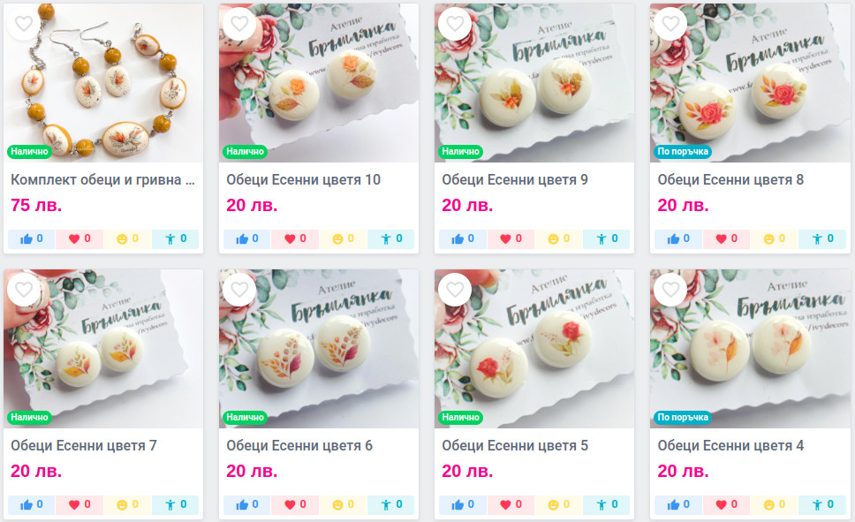Like Обеци Есенни цветя 9 with thumbs up
The width and height of the screenshot is (855, 522).
tap(463, 238)
